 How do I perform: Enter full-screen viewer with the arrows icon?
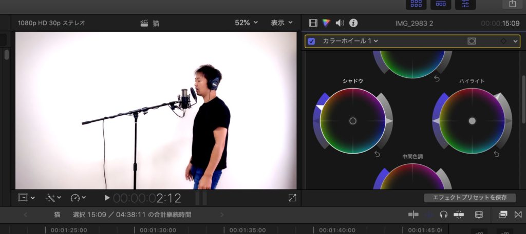tap(292, 198)
